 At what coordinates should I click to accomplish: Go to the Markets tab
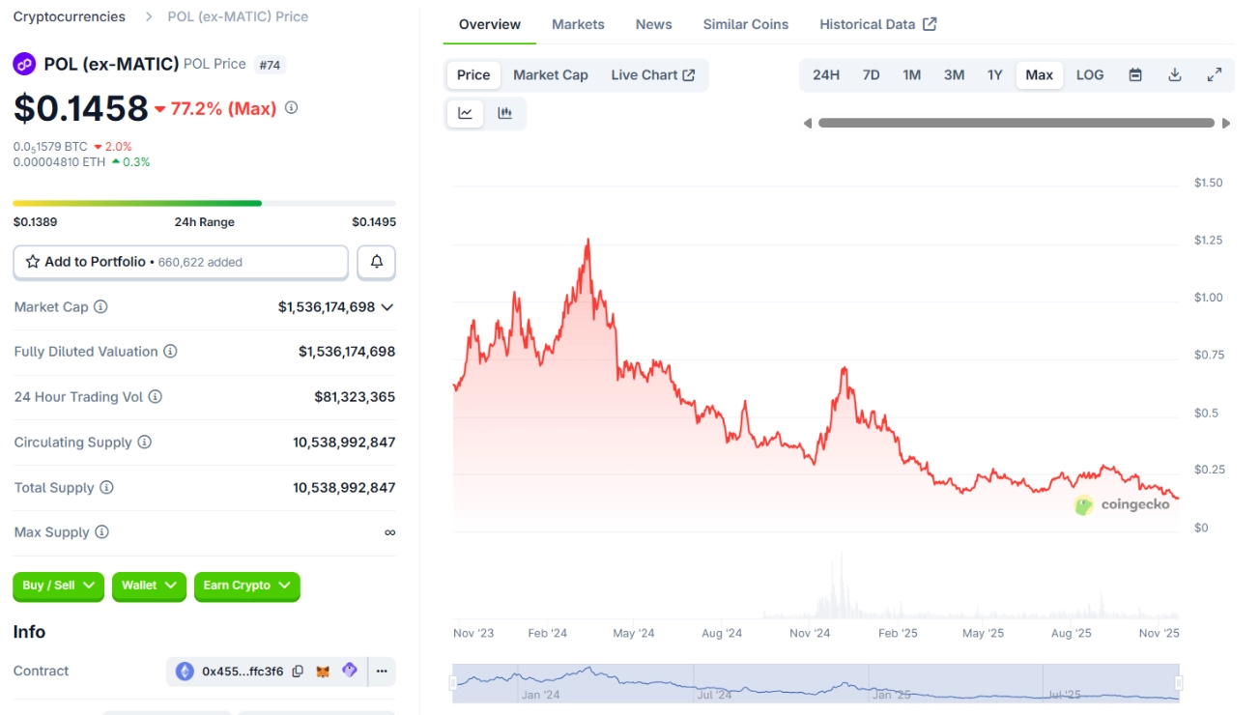[x=578, y=24]
